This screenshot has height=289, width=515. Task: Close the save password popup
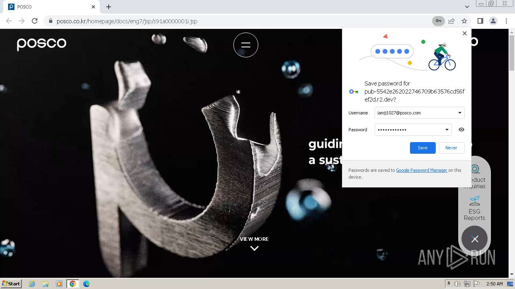tap(465, 33)
